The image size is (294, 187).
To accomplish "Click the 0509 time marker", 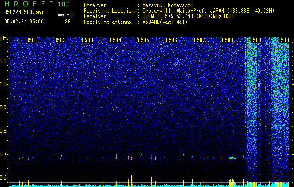I will tap(256, 40).
